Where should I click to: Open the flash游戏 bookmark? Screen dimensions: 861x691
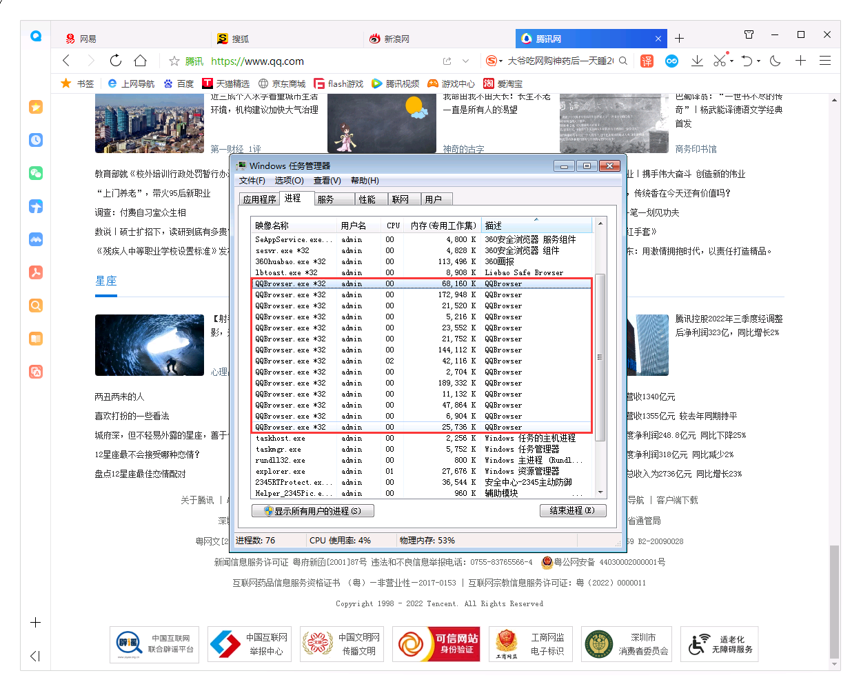pyautogui.click(x=338, y=83)
